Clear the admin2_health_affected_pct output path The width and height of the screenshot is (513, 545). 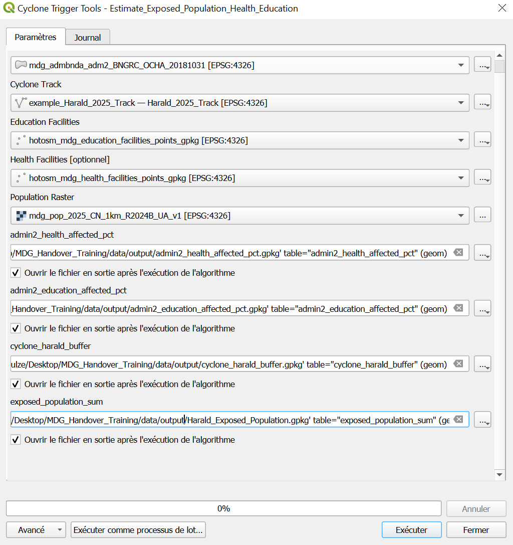pyautogui.click(x=458, y=253)
